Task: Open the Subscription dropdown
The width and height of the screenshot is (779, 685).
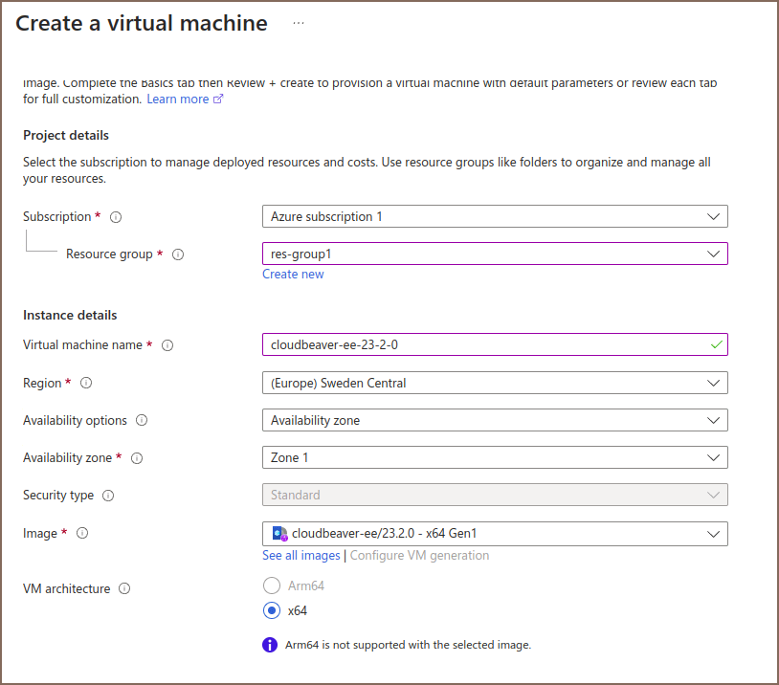Action: (x=495, y=216)
